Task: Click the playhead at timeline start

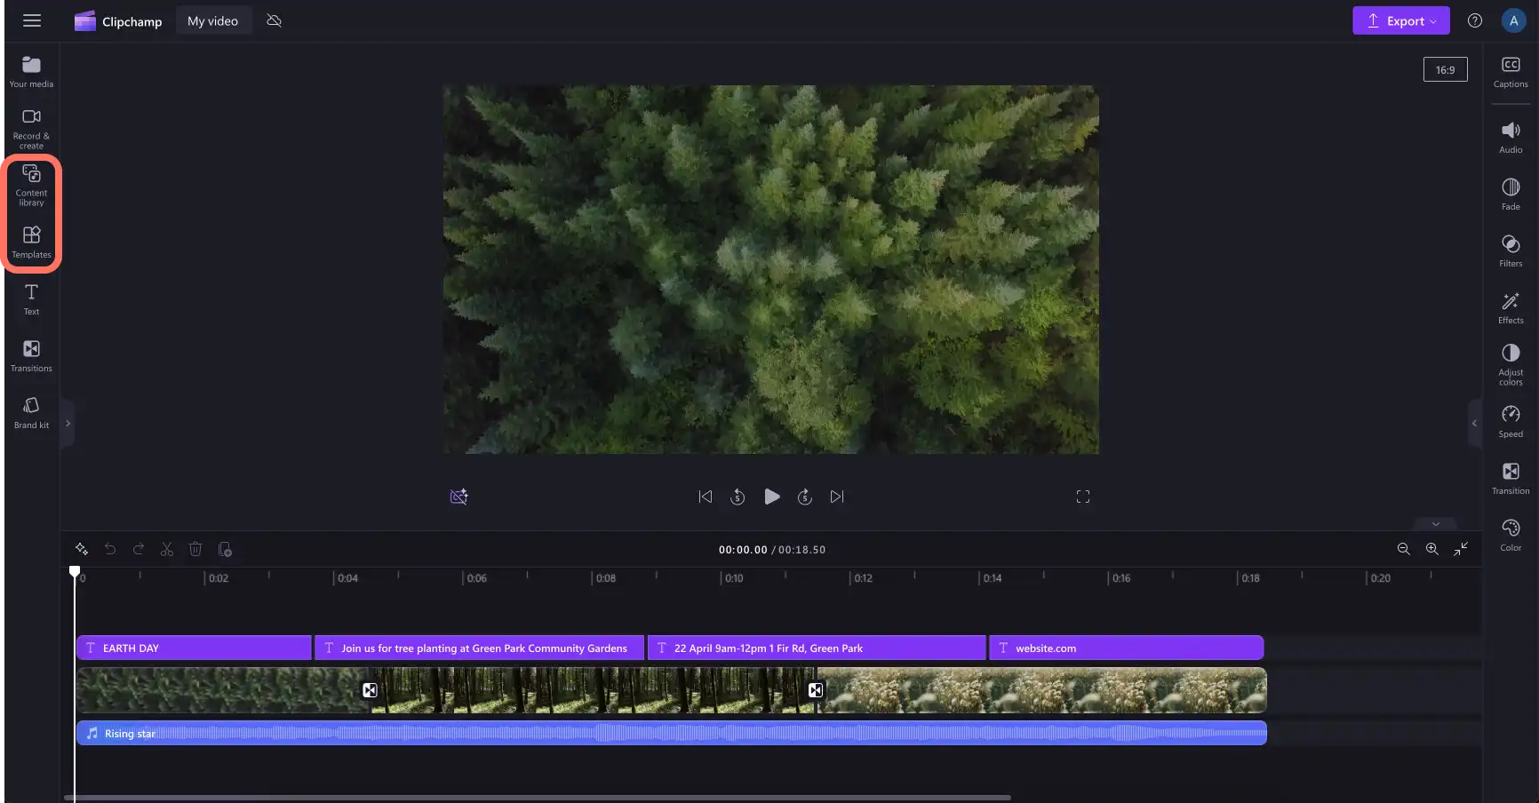Action: pyautogui.click(x=75, y=572)
